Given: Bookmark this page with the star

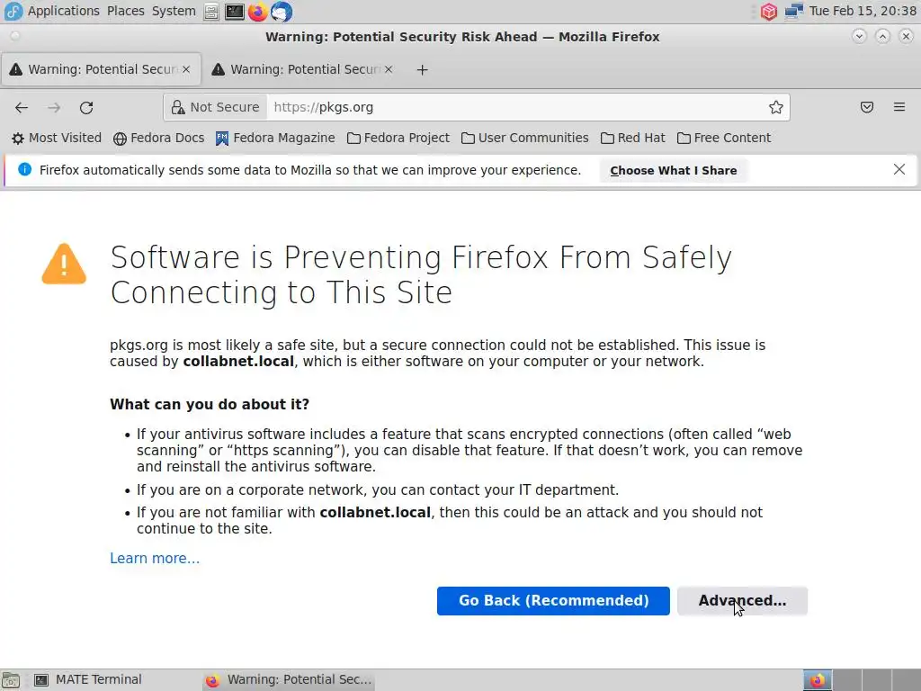Looking at the screenshot, I should (776, 107).
